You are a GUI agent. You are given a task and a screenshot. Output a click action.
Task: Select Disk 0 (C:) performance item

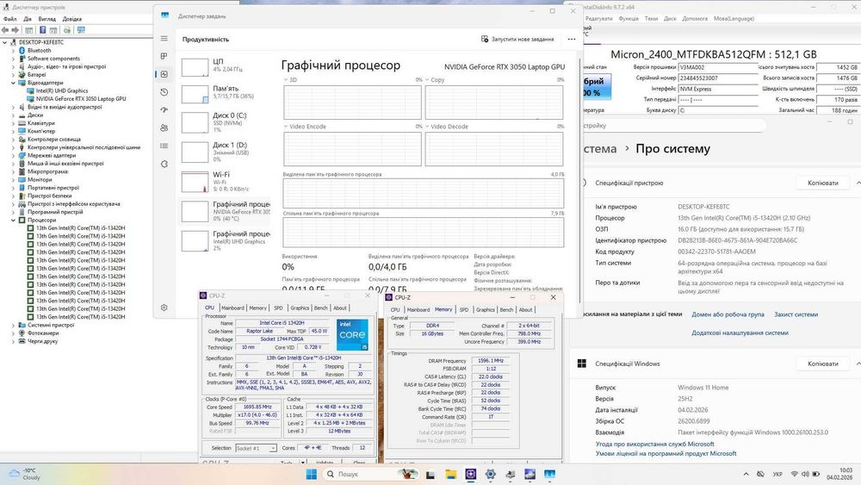[x=225, y=123]
